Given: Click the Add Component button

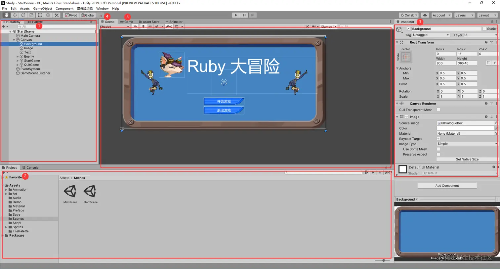Looking at the screenshot, I should tap(447, 186).
